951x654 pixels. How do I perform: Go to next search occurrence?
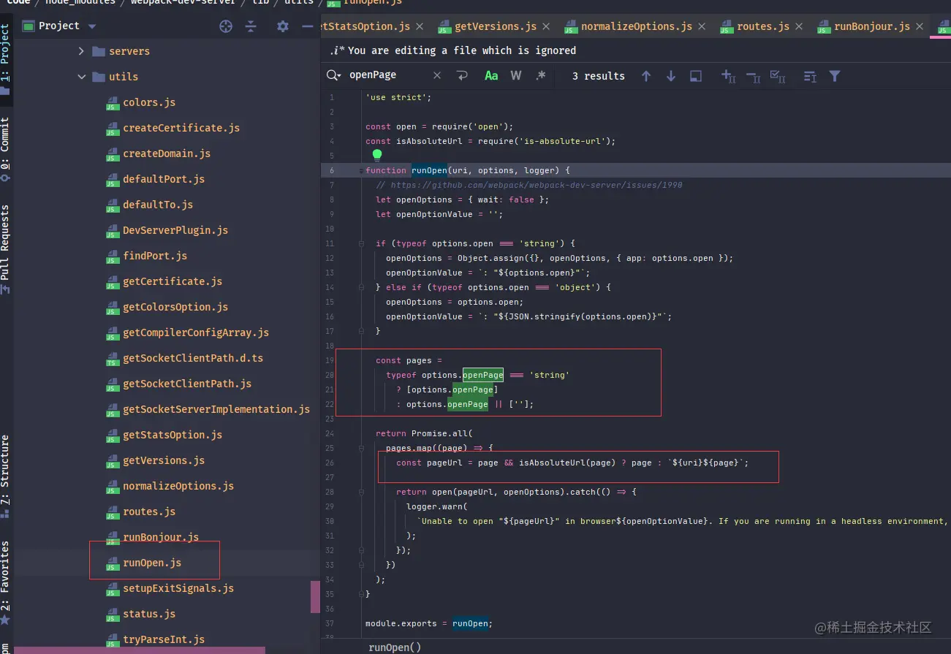click(670, 76)
